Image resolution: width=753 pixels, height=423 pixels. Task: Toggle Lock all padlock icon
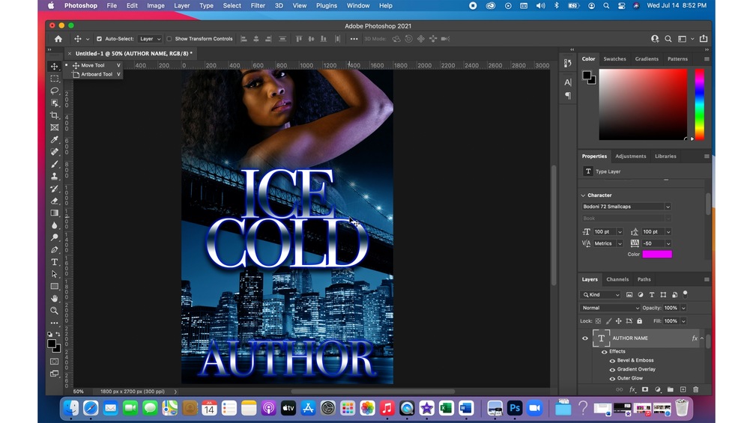640,321
